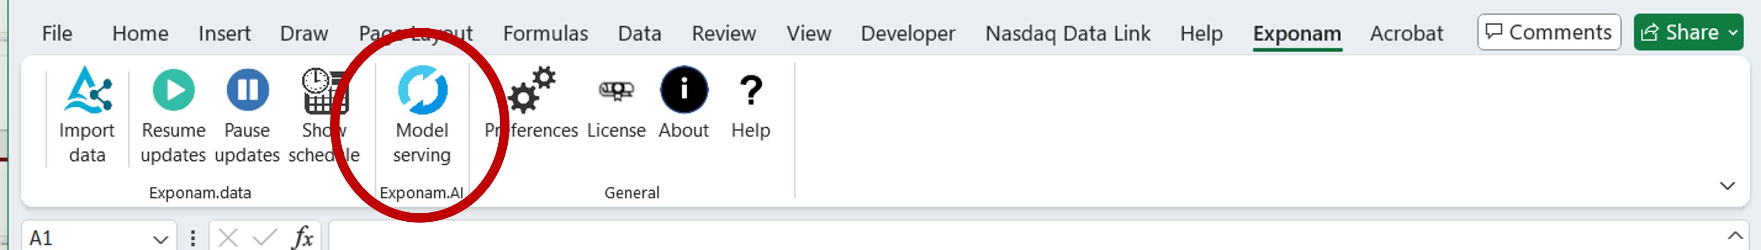Screen dimensions: 1761x250
Task: Collapse the ribbon with the chevron
Action: [1727, 186]
